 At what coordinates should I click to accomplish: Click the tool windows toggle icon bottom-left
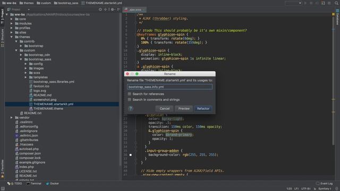(x=3, y=189)
